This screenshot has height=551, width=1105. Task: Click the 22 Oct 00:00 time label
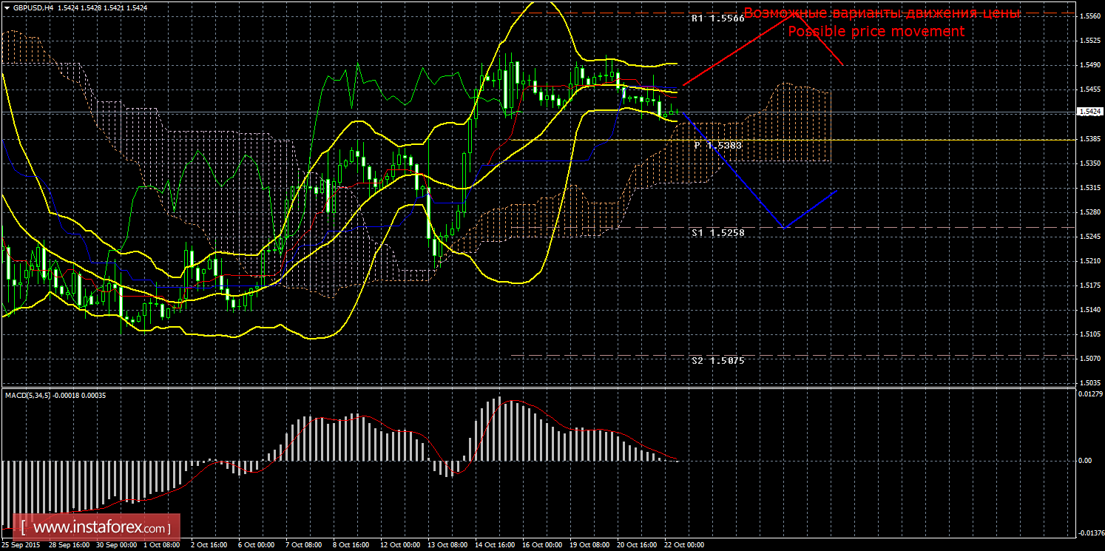coord(685,545)
